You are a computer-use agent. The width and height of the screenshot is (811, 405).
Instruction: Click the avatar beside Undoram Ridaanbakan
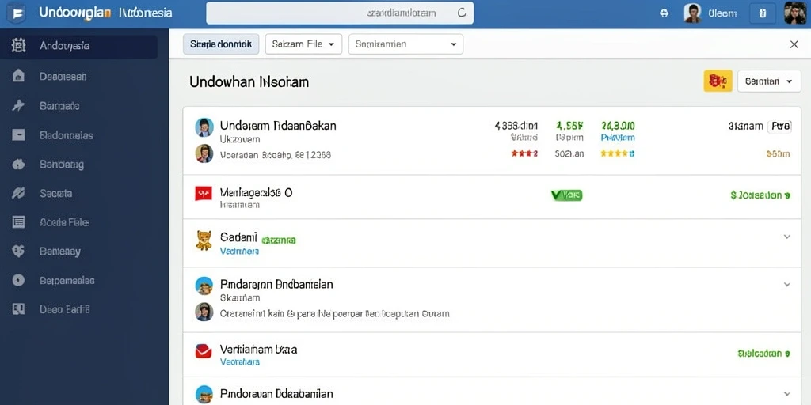coord(204,127)
